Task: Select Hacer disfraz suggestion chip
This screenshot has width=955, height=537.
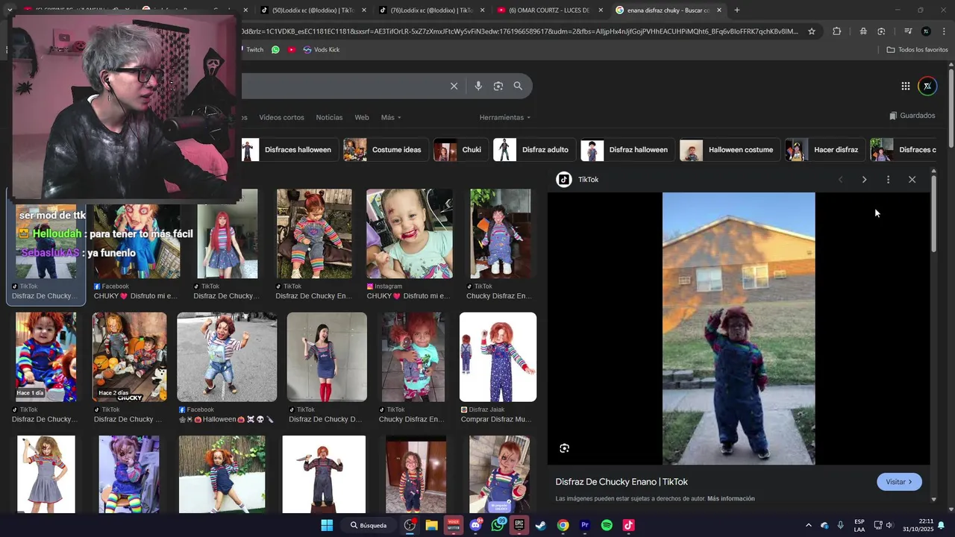Action: (824, 150)
